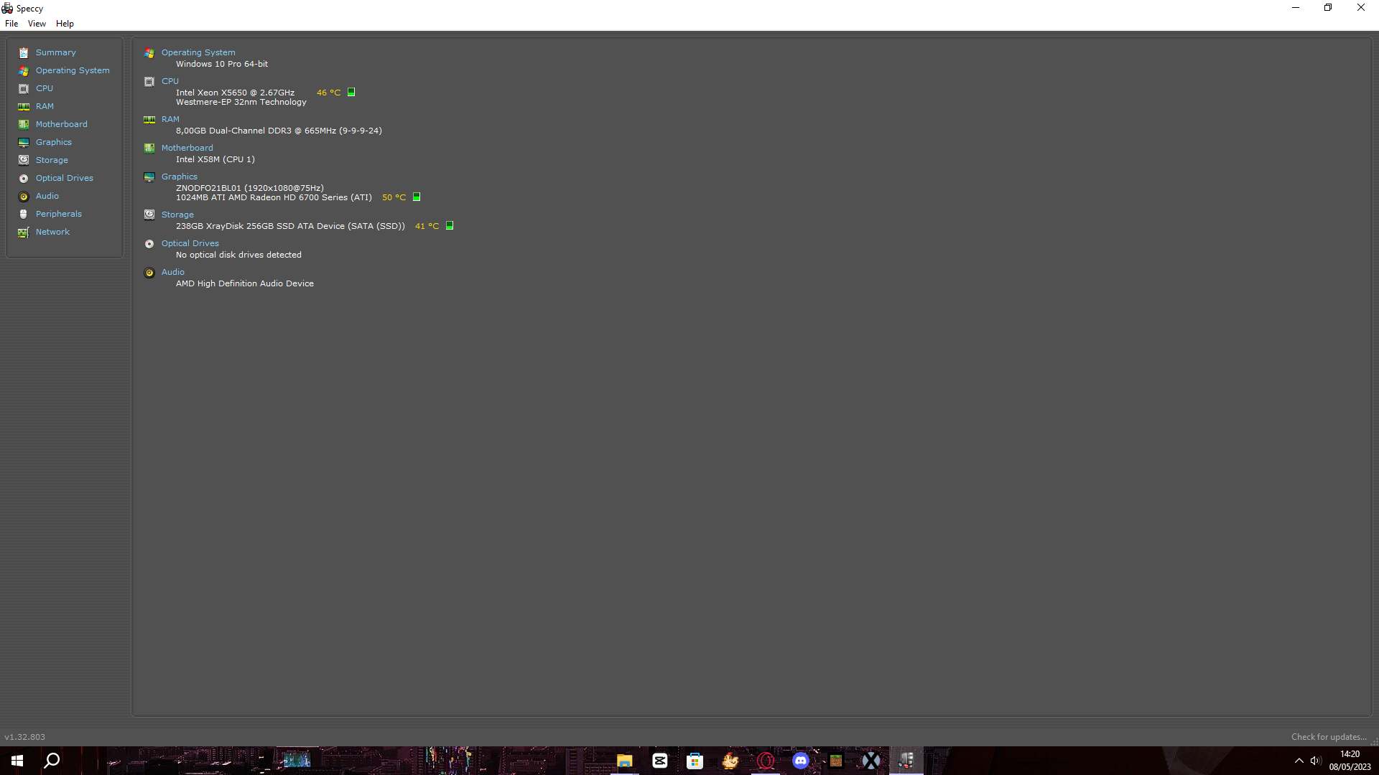Select the Peripherals mouse icon in sidebar
Screen dimensions: 1379x775
pos(24,215)
